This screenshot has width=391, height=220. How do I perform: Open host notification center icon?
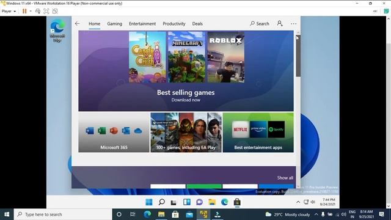point(381,215)
